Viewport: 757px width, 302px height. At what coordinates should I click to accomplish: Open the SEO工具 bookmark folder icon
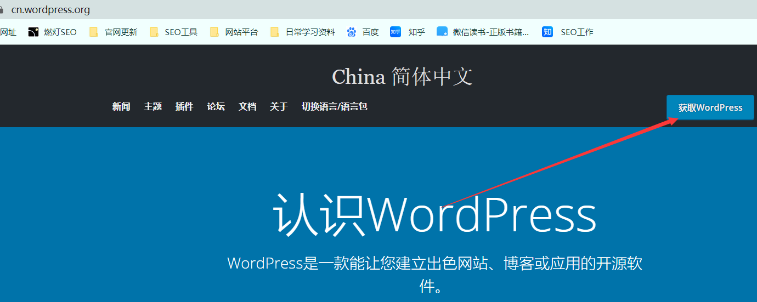[x=154, y=32]
